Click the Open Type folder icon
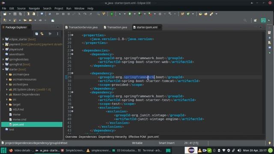This screenshot has height=154, width=274. [200, 14]
